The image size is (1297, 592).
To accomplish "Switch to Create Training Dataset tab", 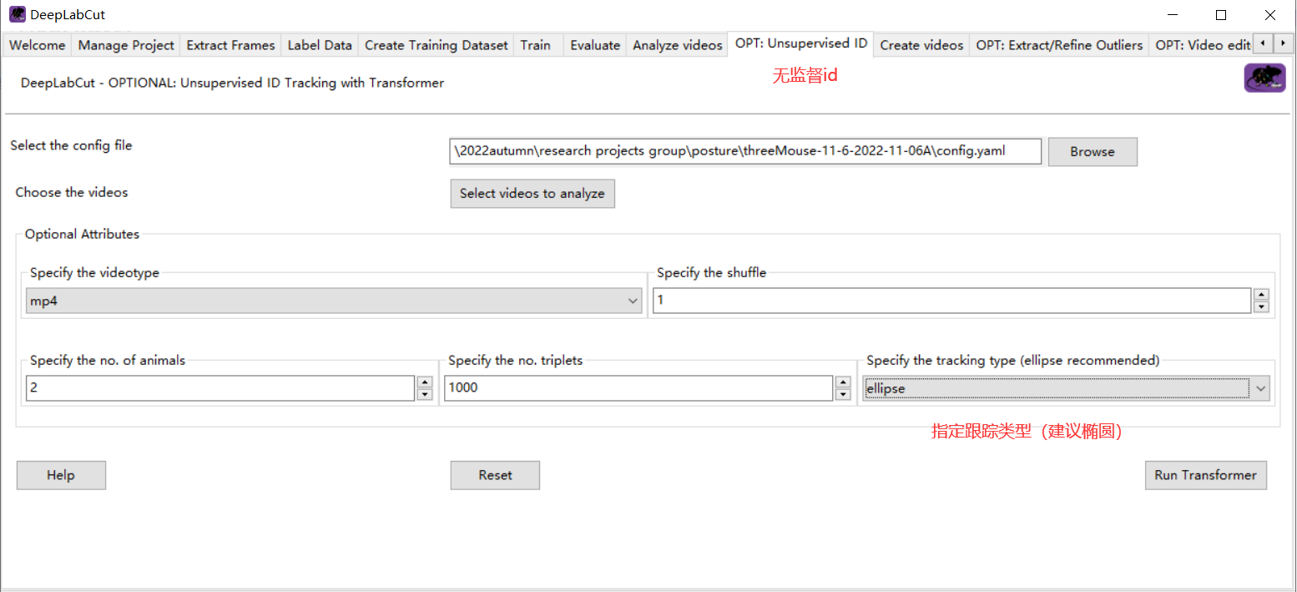I will point(436,45).
